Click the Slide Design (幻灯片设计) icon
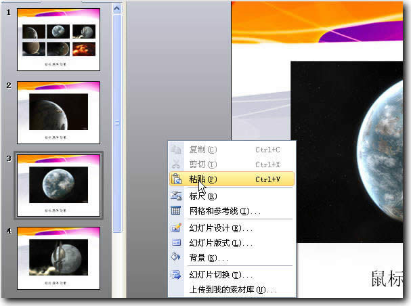The image size is (411, 306). pyautogui.click(x=176, y=228)
